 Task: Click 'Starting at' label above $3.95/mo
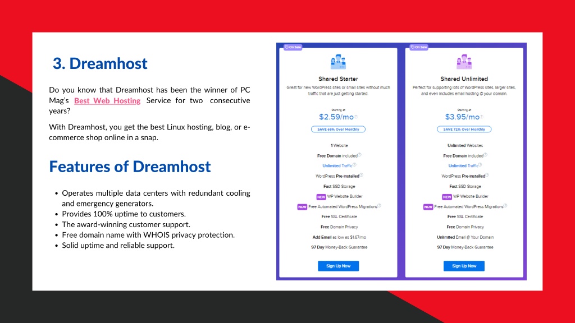click(464, 110)
